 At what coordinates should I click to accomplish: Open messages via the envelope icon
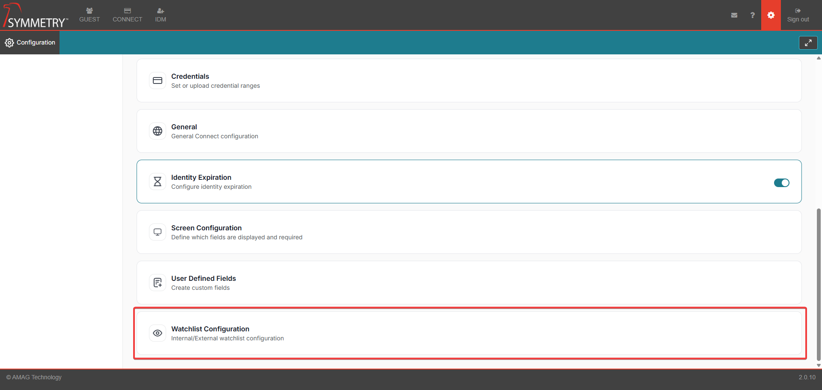click(x=734, y=15)
